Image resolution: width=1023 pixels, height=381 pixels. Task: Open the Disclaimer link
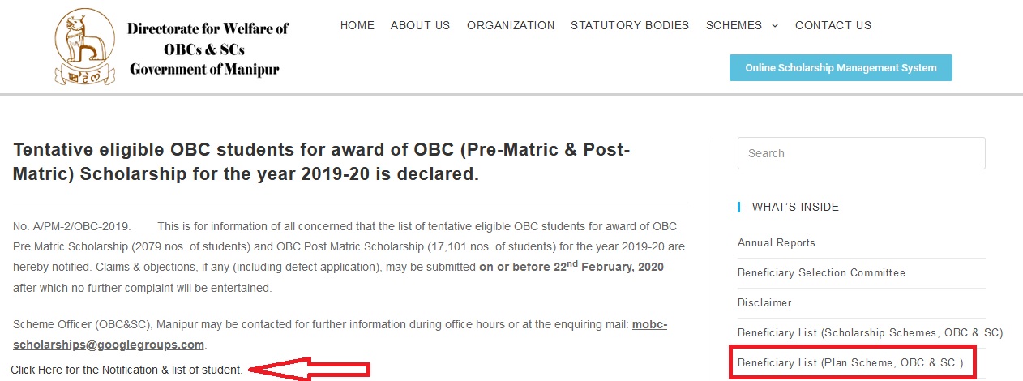coord(764,302)
